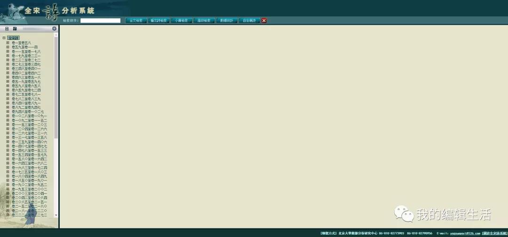Select tree row 卷一四〇七至卷一四七七

pos(30,146)
